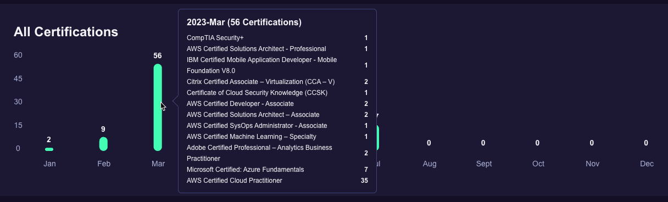668x202 pixels.
Task: Click 'AWS Certified SysOps Administrator - Associate' row
Action: pyautogui.click(x=277, y=126)
